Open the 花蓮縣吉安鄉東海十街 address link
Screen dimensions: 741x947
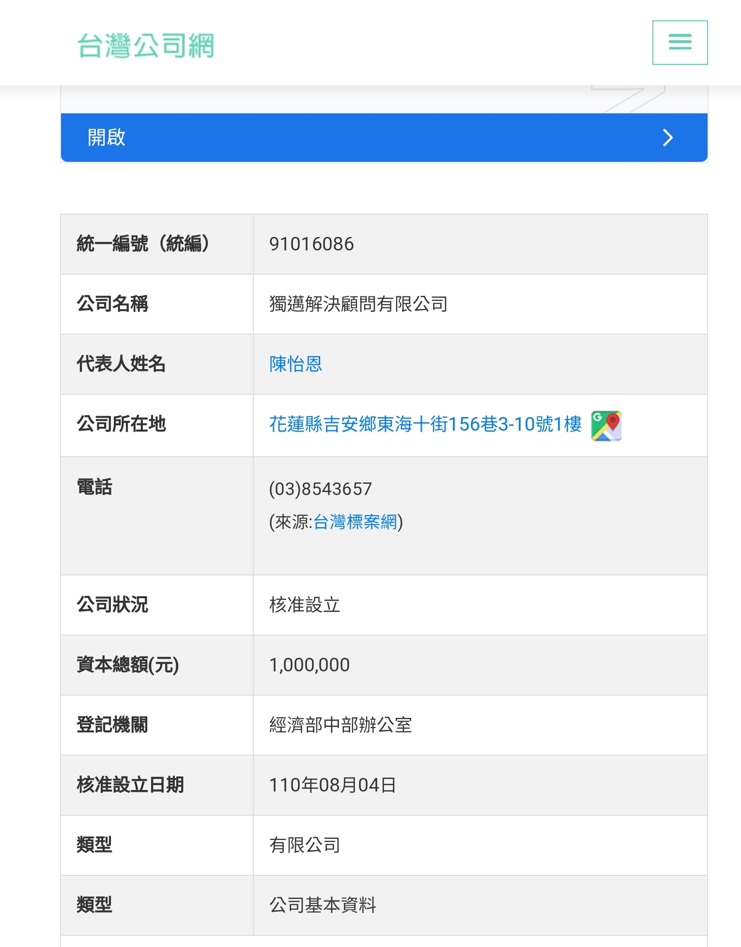click(425, 424)
